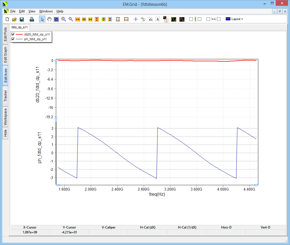Activate the crosshair cursor tool
Screen dimensions: 290x245
(136, 19)
